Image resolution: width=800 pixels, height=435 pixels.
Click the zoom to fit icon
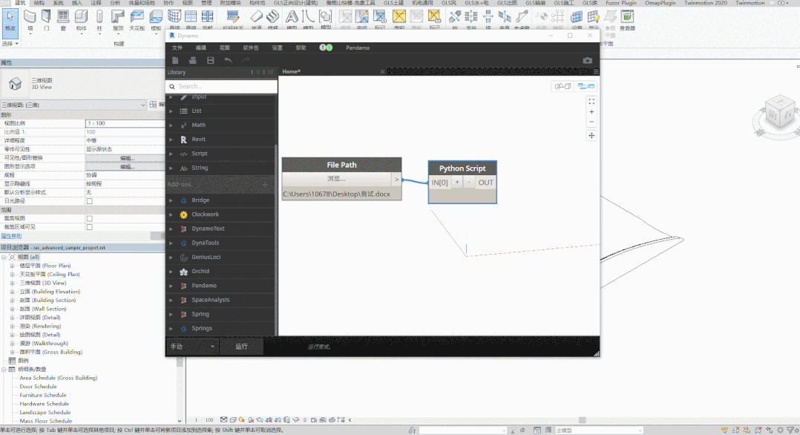click(591, 102)
